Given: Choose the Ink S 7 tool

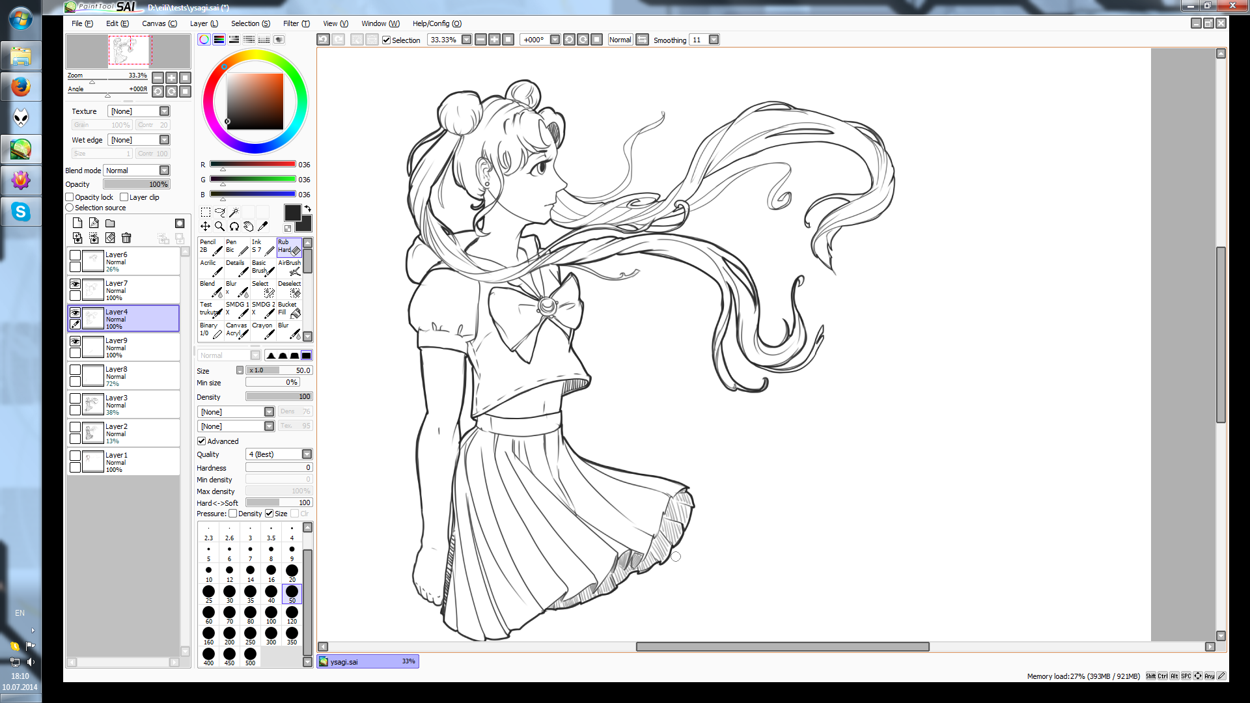Looking at the screenshot, I should coord(263,247).
